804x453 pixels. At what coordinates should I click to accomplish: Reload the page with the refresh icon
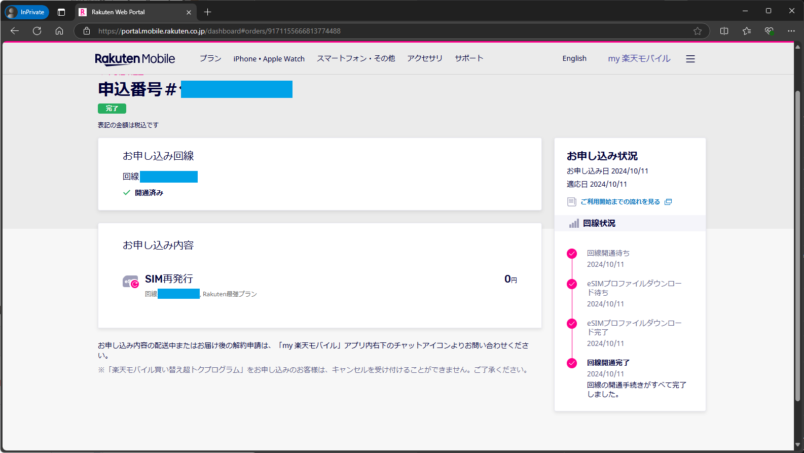coord(37,31)
